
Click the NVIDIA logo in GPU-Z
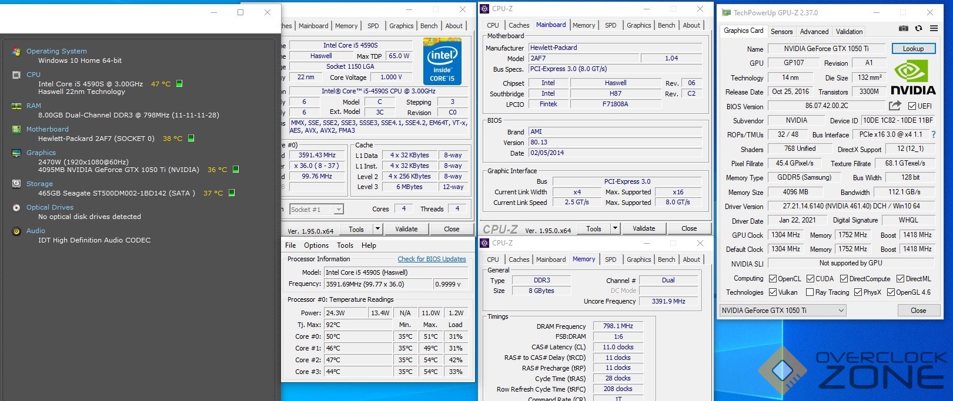[x=912, y=78]
